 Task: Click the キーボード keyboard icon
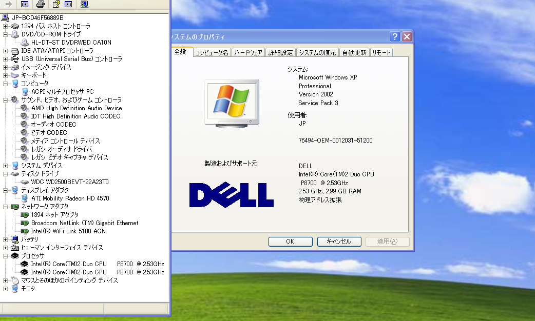[15, 75]
